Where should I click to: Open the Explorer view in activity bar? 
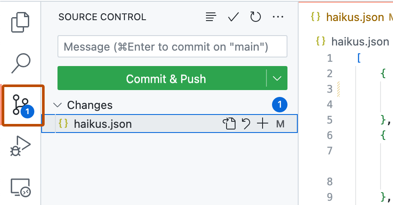click(21, 22)
